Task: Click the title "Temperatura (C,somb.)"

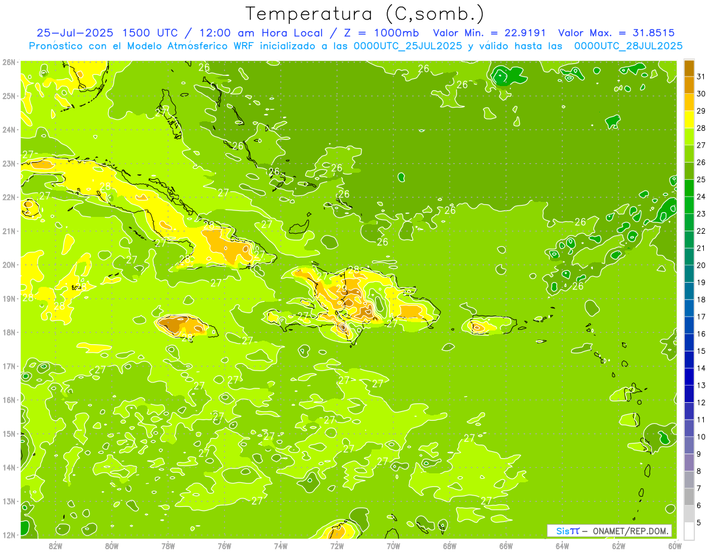Action: point(365,14)
